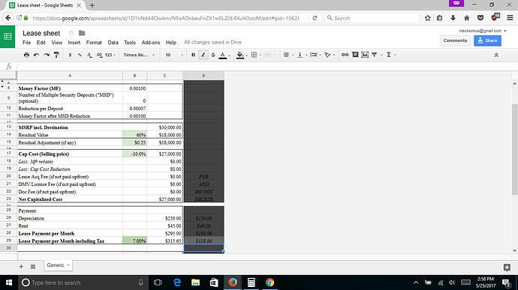Toggle italic formatting

point(203,55)
